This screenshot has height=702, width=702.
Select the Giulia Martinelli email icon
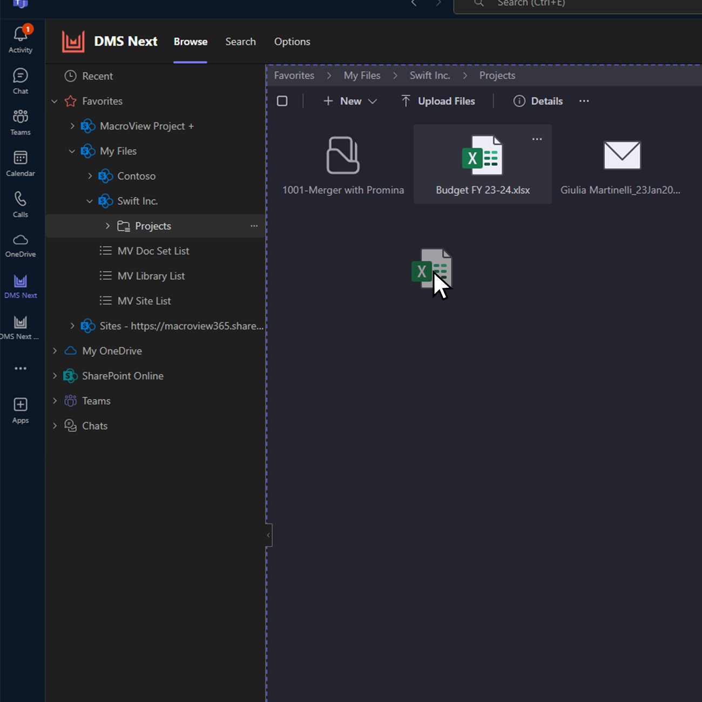click(x=622, y=156)
